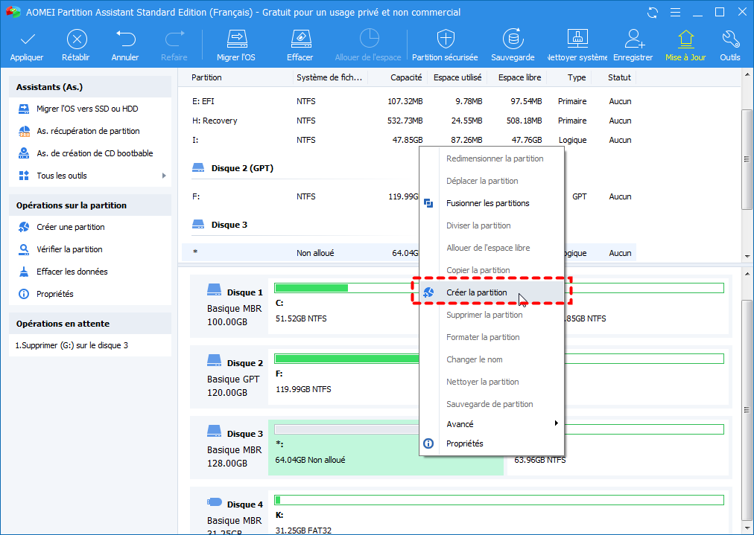The width and height of the screenshot is (754, 535).
Task: Click the Rétablir toolbar icon
Action: [x=77, y=39]
